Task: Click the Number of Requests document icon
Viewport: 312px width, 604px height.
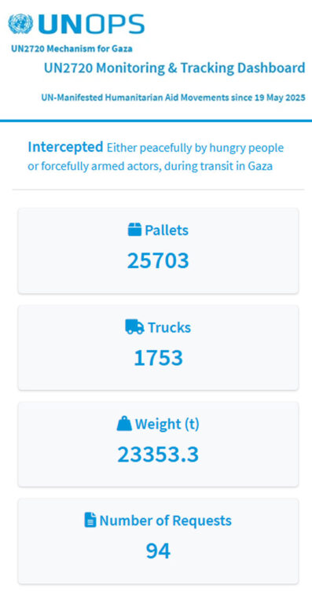Action: coord(90,520)
